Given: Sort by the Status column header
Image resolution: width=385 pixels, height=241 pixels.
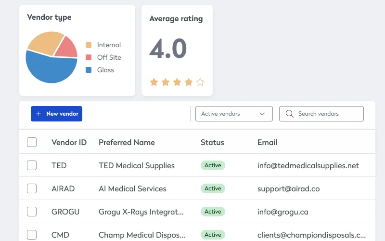Looking at the screenshot, I should (212, 142).
